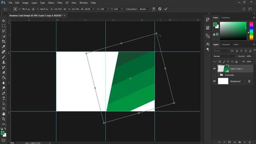Select the Eyedropper tool

tap(4, 46)
